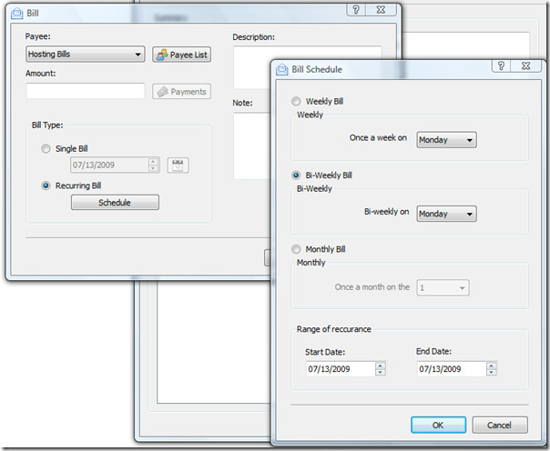Increment End Date using up arrow
Viewport: 550px width, 451px height.
pos(492,366)
